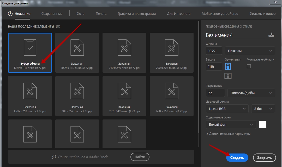Pick the Заказная 1366 x 768 preset

click(30, 96)
